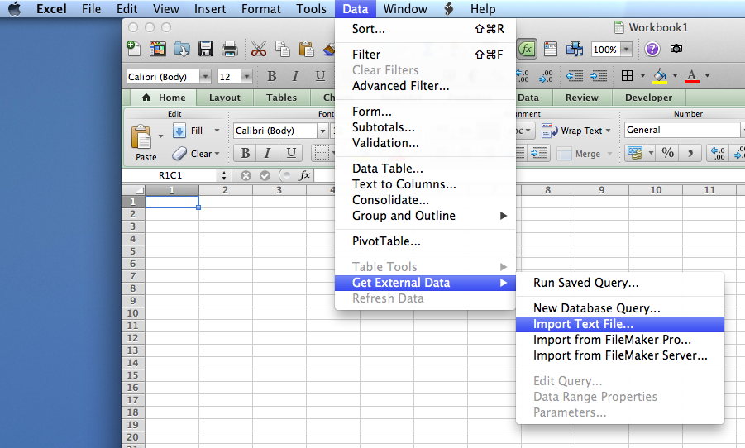Click the Open file toolbar icon
This screenshot has height=448, width=745.
point(182,49)
